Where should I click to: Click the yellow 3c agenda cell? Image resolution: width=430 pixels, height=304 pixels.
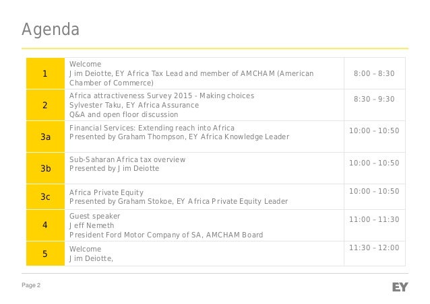coord(45,196)
